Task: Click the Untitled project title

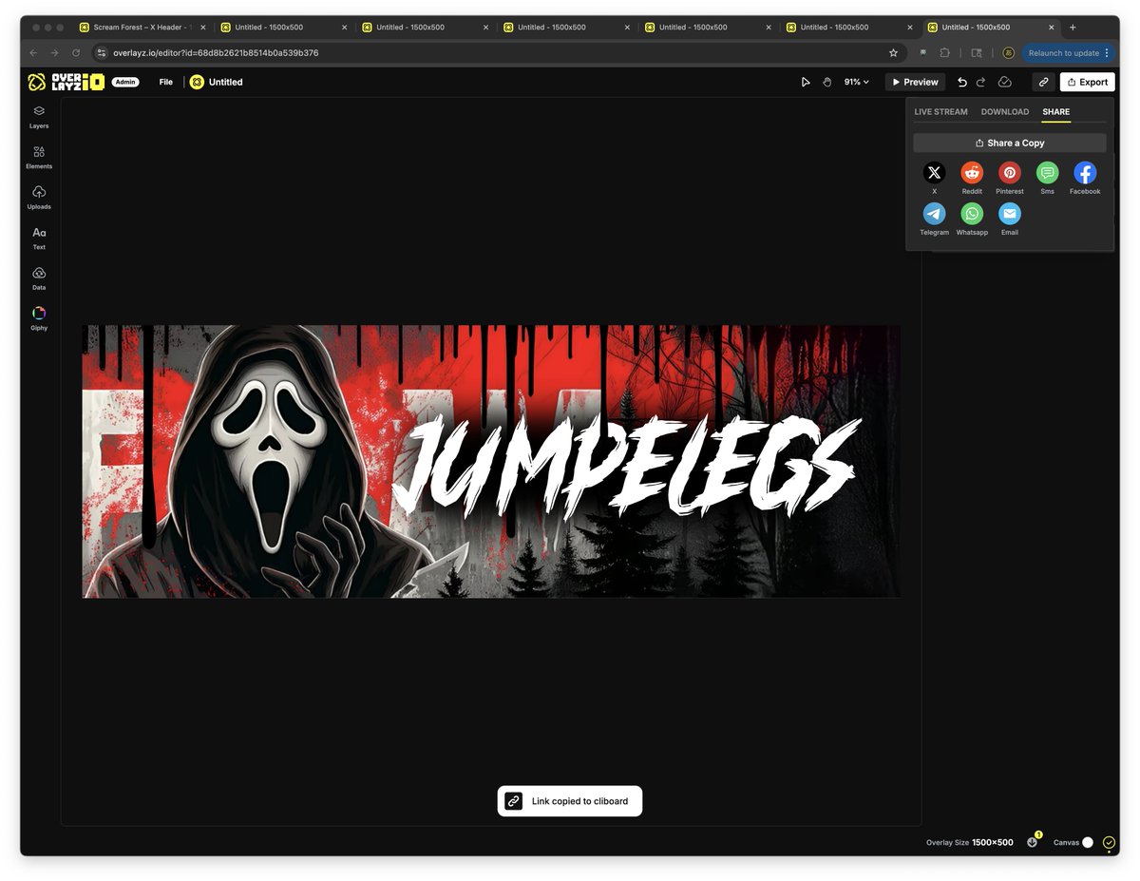Action: tap(225, 83)
